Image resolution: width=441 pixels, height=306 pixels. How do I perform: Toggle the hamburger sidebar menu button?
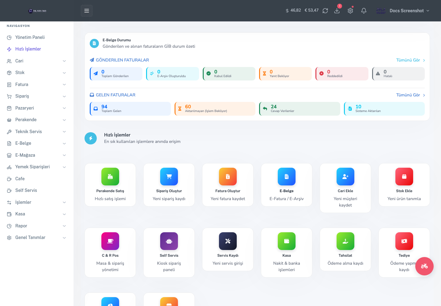87,11
